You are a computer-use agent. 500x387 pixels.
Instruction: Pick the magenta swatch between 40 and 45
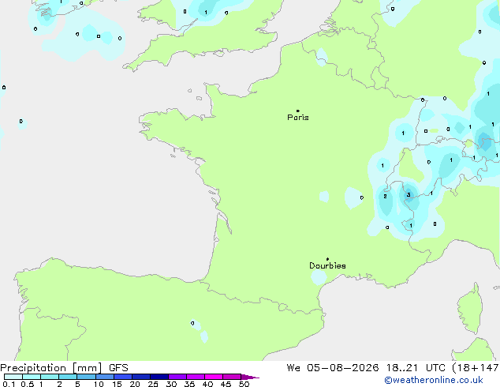214,377
